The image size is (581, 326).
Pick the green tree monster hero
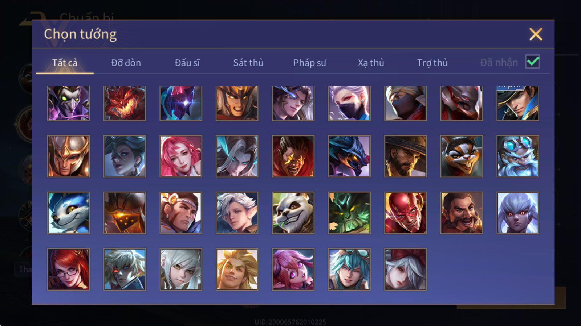(349, 213)
